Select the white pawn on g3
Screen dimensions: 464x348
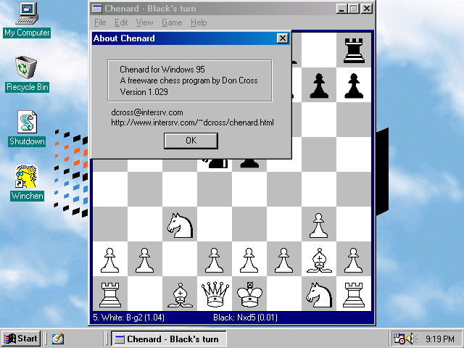[319, 225]
